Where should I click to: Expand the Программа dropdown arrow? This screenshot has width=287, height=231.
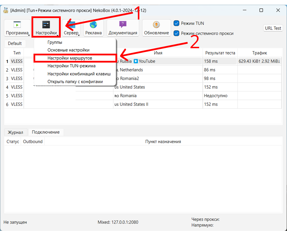point(29,35)
